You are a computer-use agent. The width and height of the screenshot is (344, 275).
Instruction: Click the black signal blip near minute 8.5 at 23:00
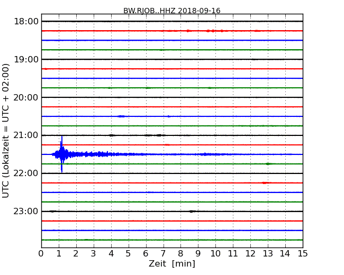(x=192, y=212)
